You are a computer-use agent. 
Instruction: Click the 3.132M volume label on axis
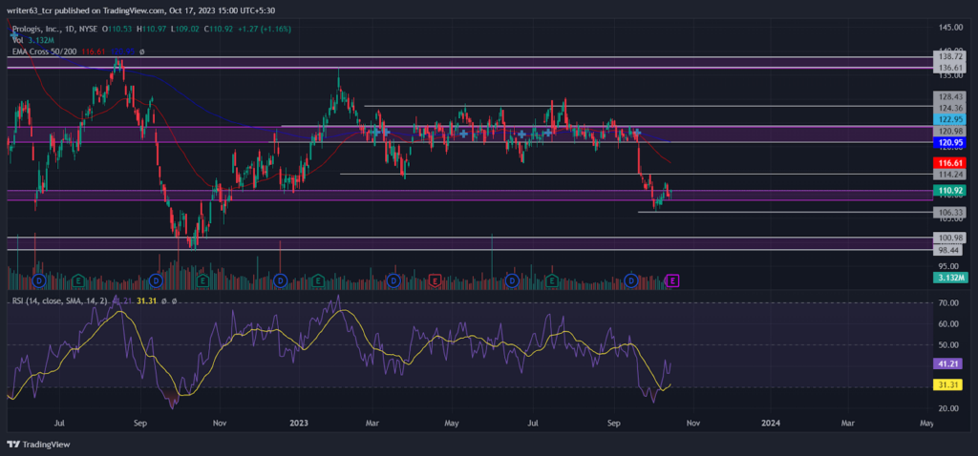coord(949,278)
